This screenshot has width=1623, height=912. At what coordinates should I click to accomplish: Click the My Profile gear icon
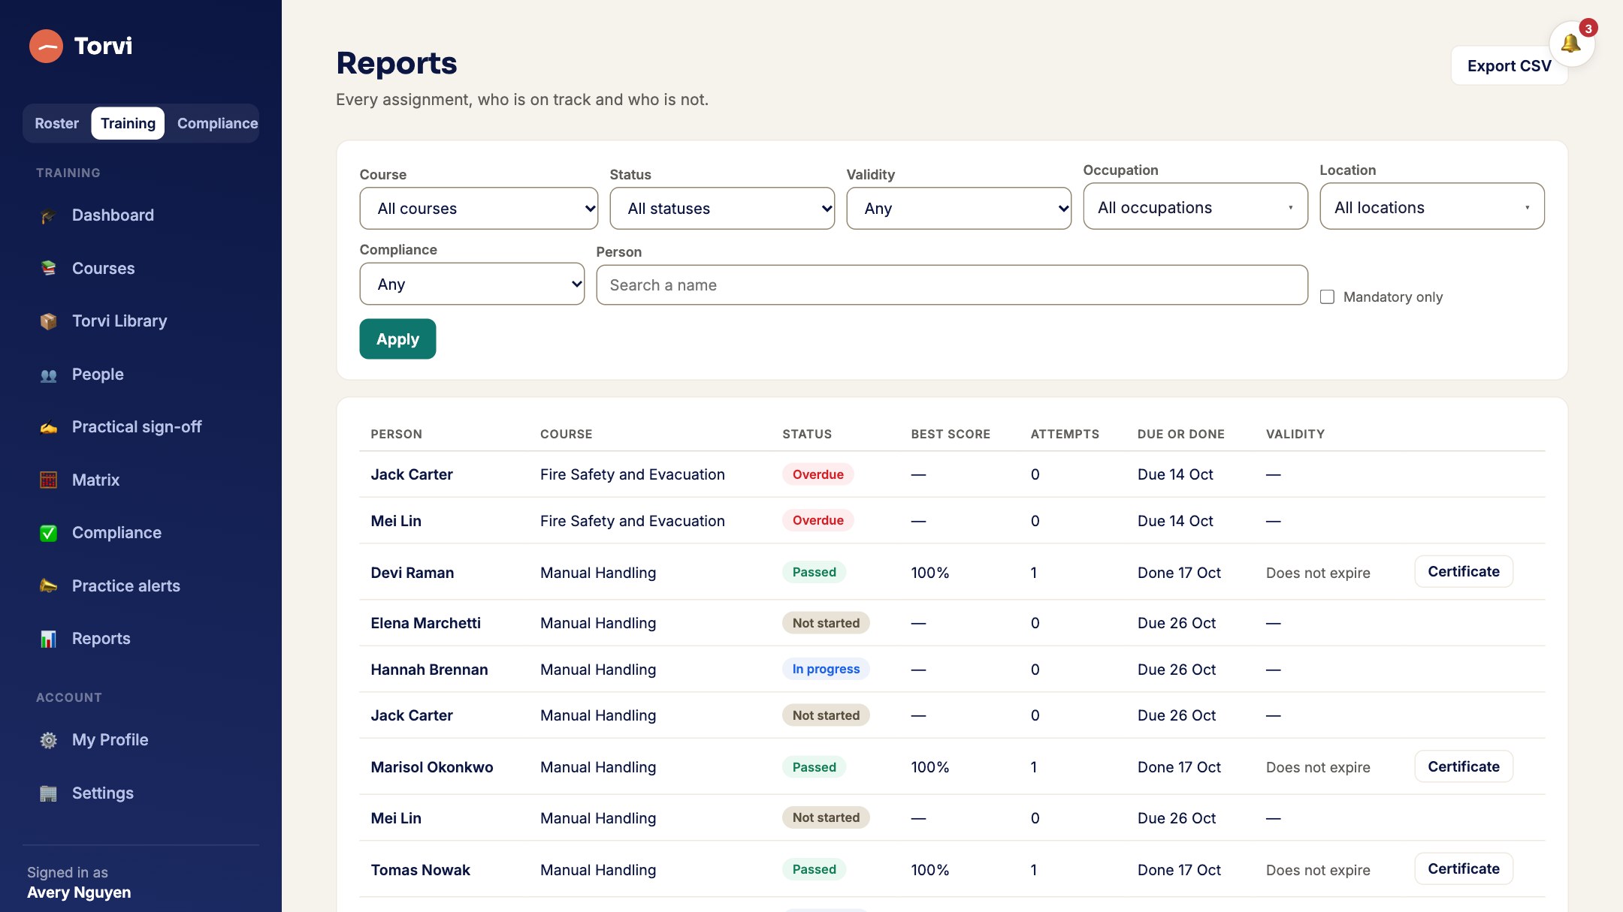click(48, 740)
